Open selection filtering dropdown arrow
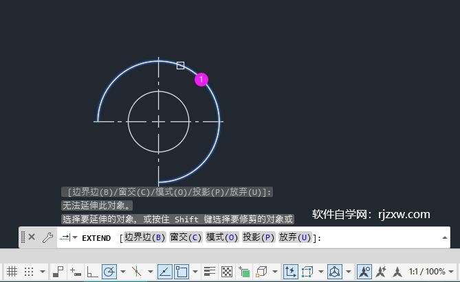The image size is (460, 282). [321, 272]
